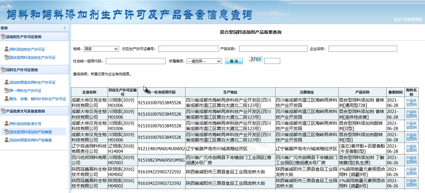
Task: Open the 所属集团 dropdown
Action: pos(204,61)
